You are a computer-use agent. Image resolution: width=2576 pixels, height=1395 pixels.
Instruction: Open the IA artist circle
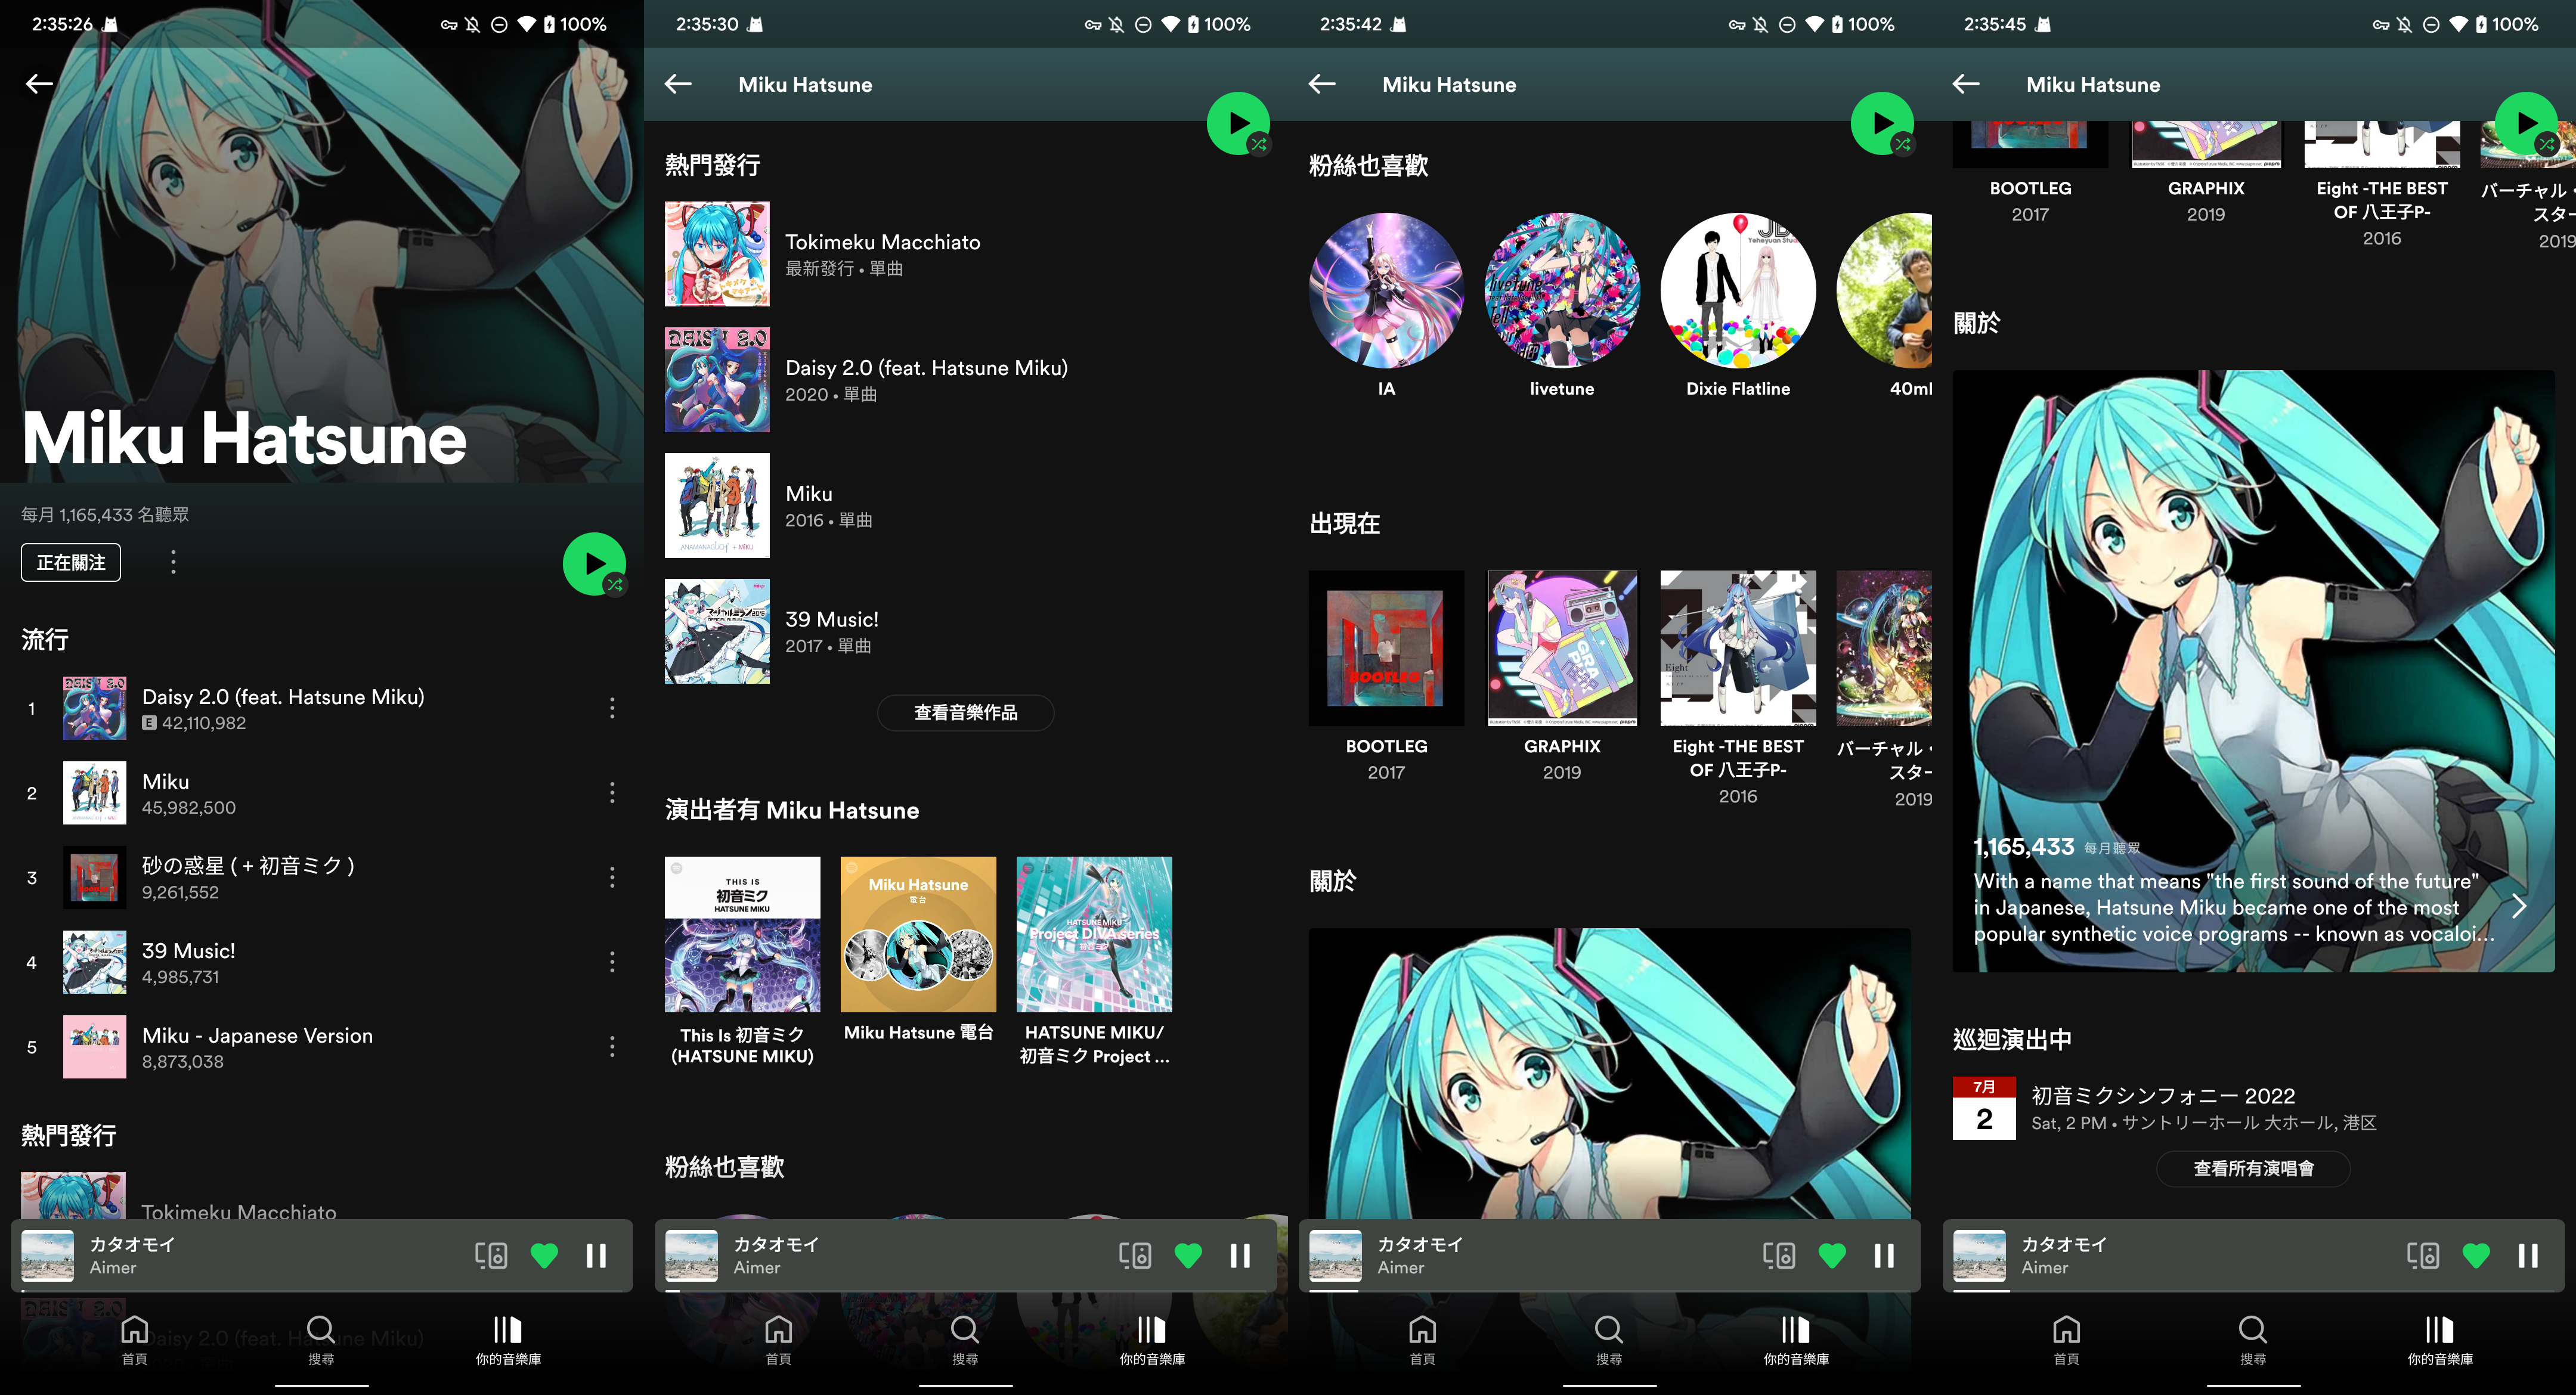[1386, 290]
